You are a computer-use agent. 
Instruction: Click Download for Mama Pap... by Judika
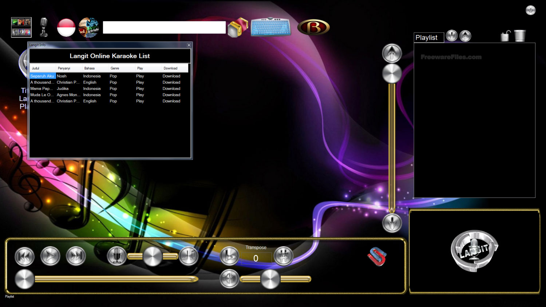click(x=171, y=88)
